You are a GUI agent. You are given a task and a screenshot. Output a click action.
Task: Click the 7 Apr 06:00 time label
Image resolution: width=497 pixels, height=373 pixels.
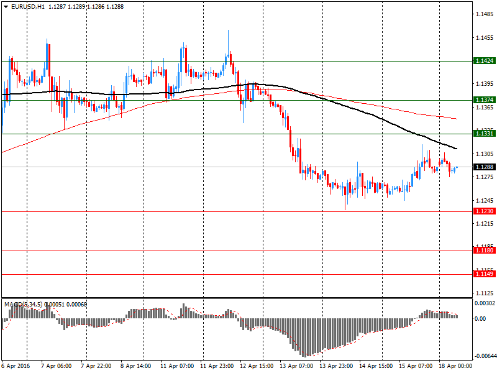57,366
